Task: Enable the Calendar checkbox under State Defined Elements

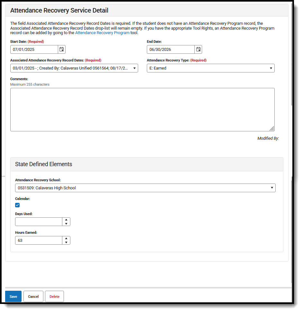Action: (x=17, y=205)
